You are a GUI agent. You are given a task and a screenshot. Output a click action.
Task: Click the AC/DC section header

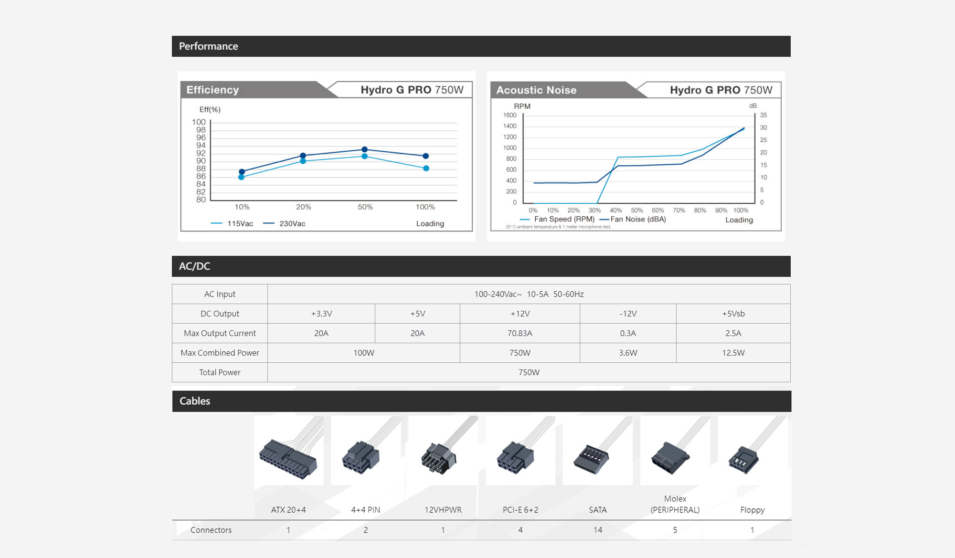pyautogui.click(x=481, y=266)
